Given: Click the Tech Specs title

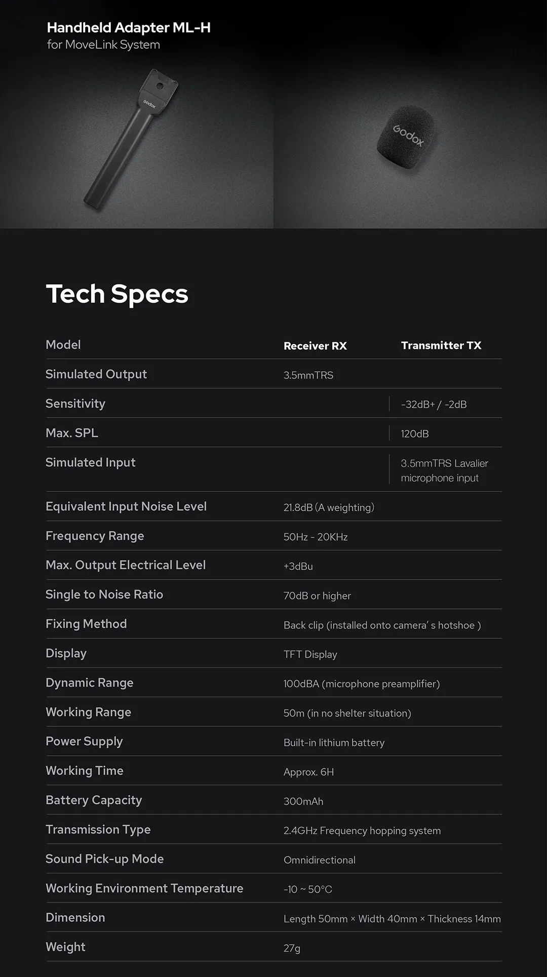Looking at the screenshot, I should pyautogui.click(x=117, y=294).
